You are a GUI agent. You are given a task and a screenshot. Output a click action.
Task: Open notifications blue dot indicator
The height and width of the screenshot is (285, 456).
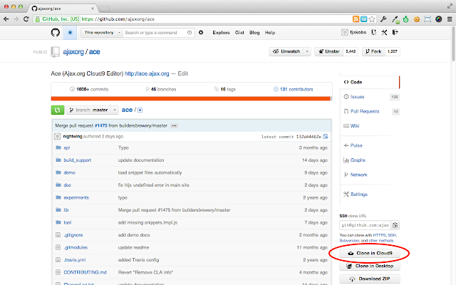[70, 33]
